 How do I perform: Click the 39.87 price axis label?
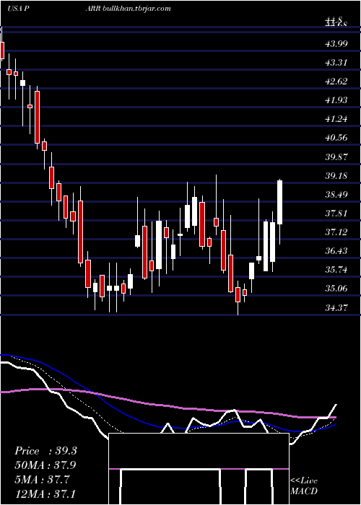pos(336,157)
